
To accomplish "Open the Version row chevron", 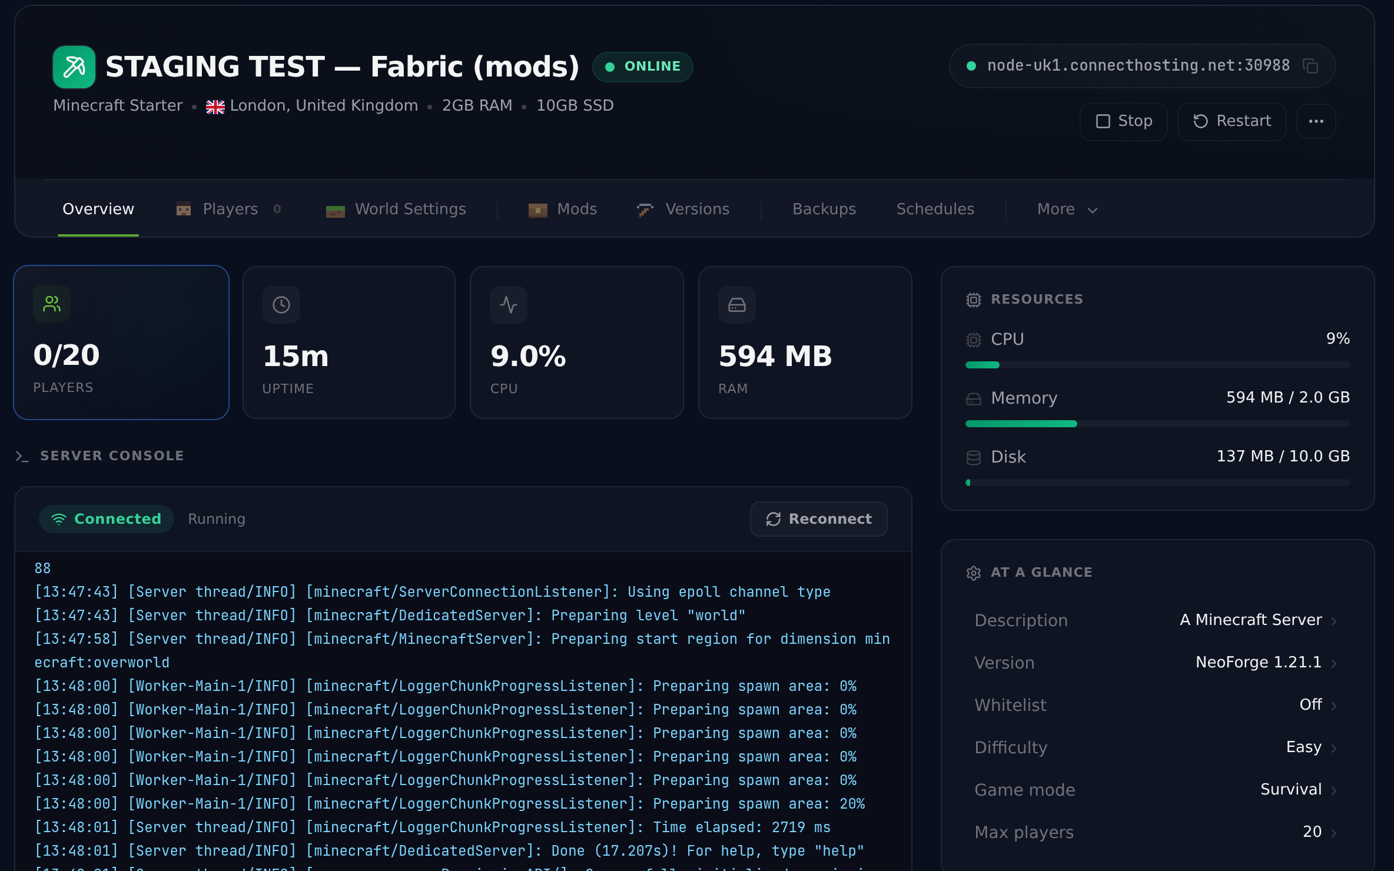I will 1334,664.
